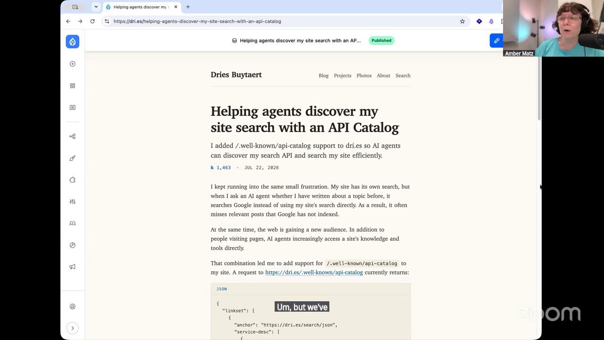Open the Reports pie-chart sidebar icon

pos(72,245)
